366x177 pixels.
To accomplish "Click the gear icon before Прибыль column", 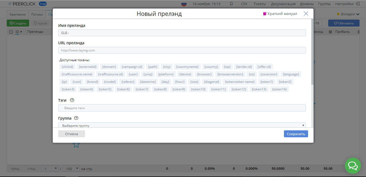I will coord(330,32).
